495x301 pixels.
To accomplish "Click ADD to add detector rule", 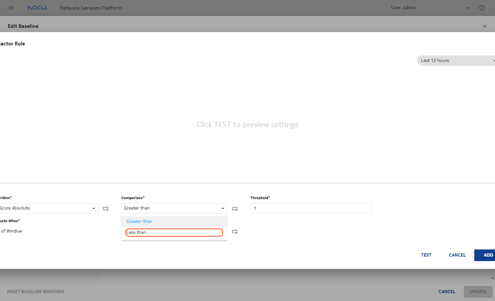I will pyautogui.click(x=487, y=255).
